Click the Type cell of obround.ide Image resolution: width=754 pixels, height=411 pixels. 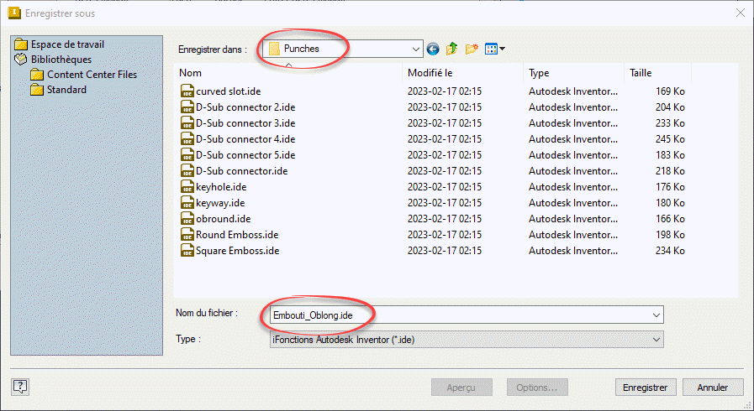coord(573,219)
